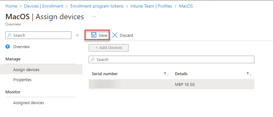
Task: Open Intune Team | Profiles breadcrumb
Action: click(x=151, y=6)
